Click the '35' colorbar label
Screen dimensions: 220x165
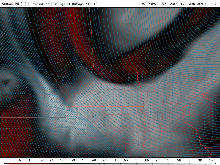[84, 160]
